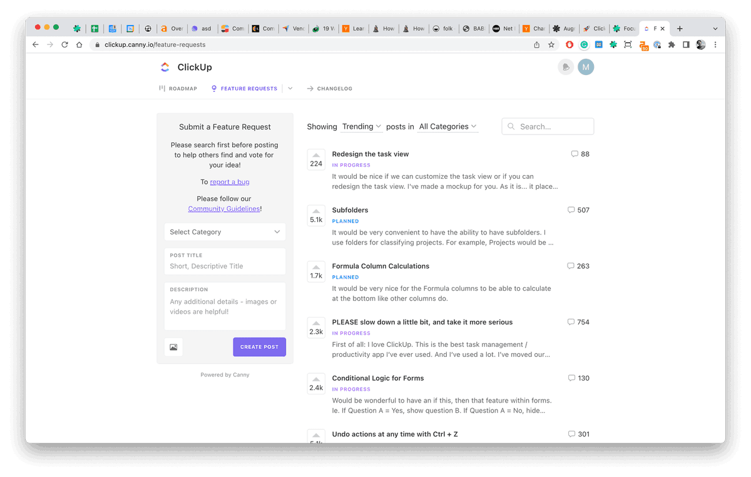
Task: Open the Chrome profile avatar
Action: click(701, 45)
